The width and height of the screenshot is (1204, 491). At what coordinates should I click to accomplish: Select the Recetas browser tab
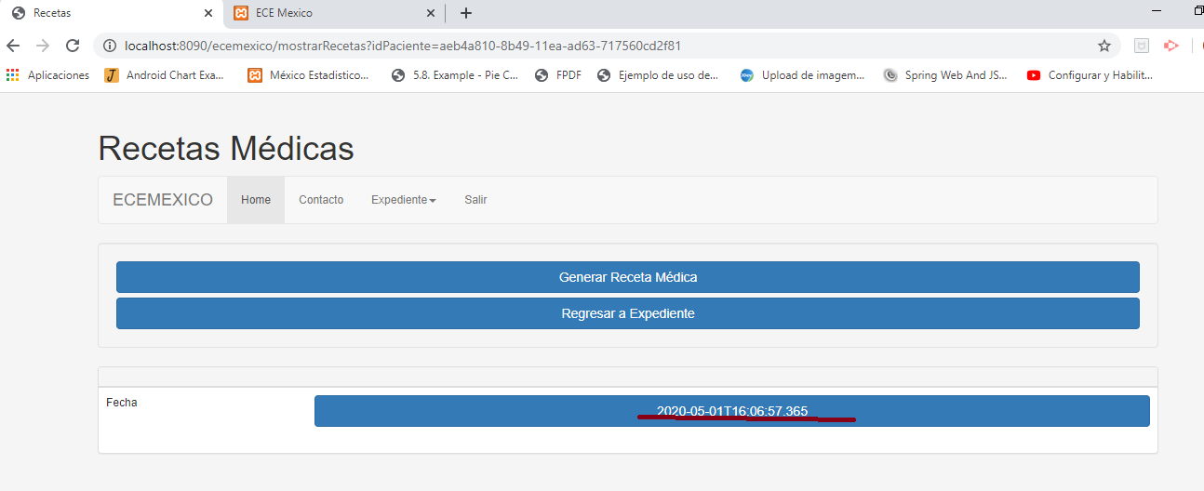tap(112, 13)
